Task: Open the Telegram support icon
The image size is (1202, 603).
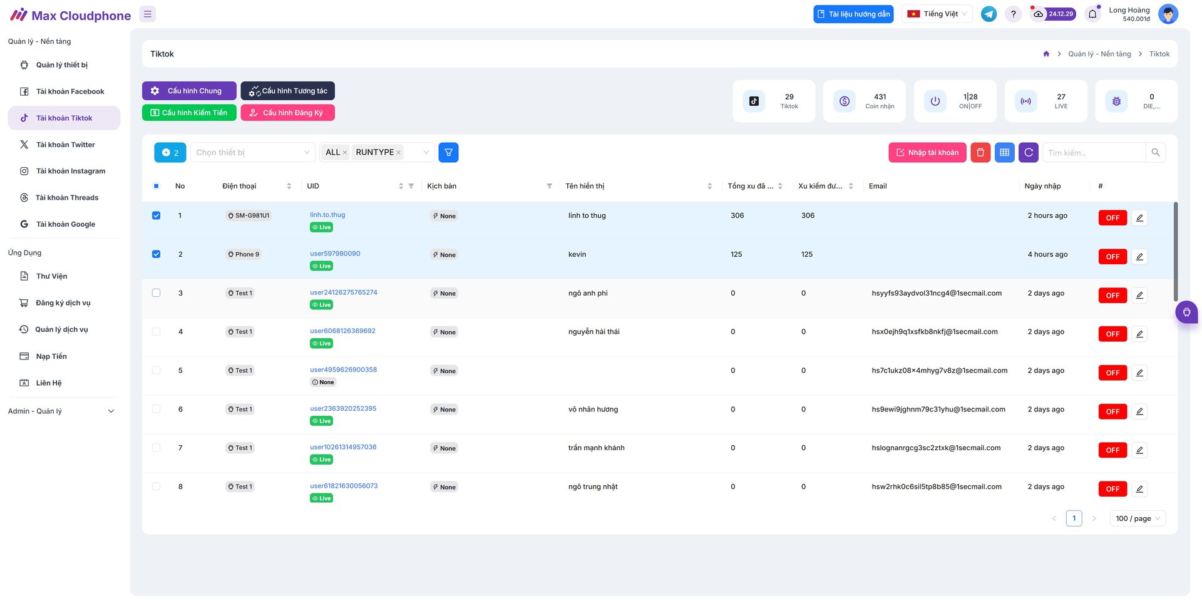Action: 989,14
